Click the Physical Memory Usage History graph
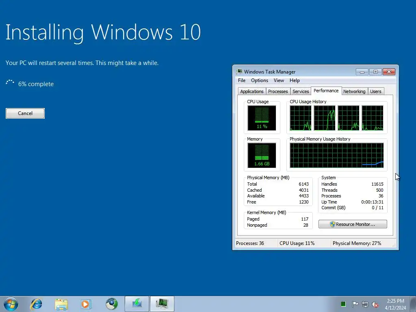Screen dimensions: 416x312 337,156
